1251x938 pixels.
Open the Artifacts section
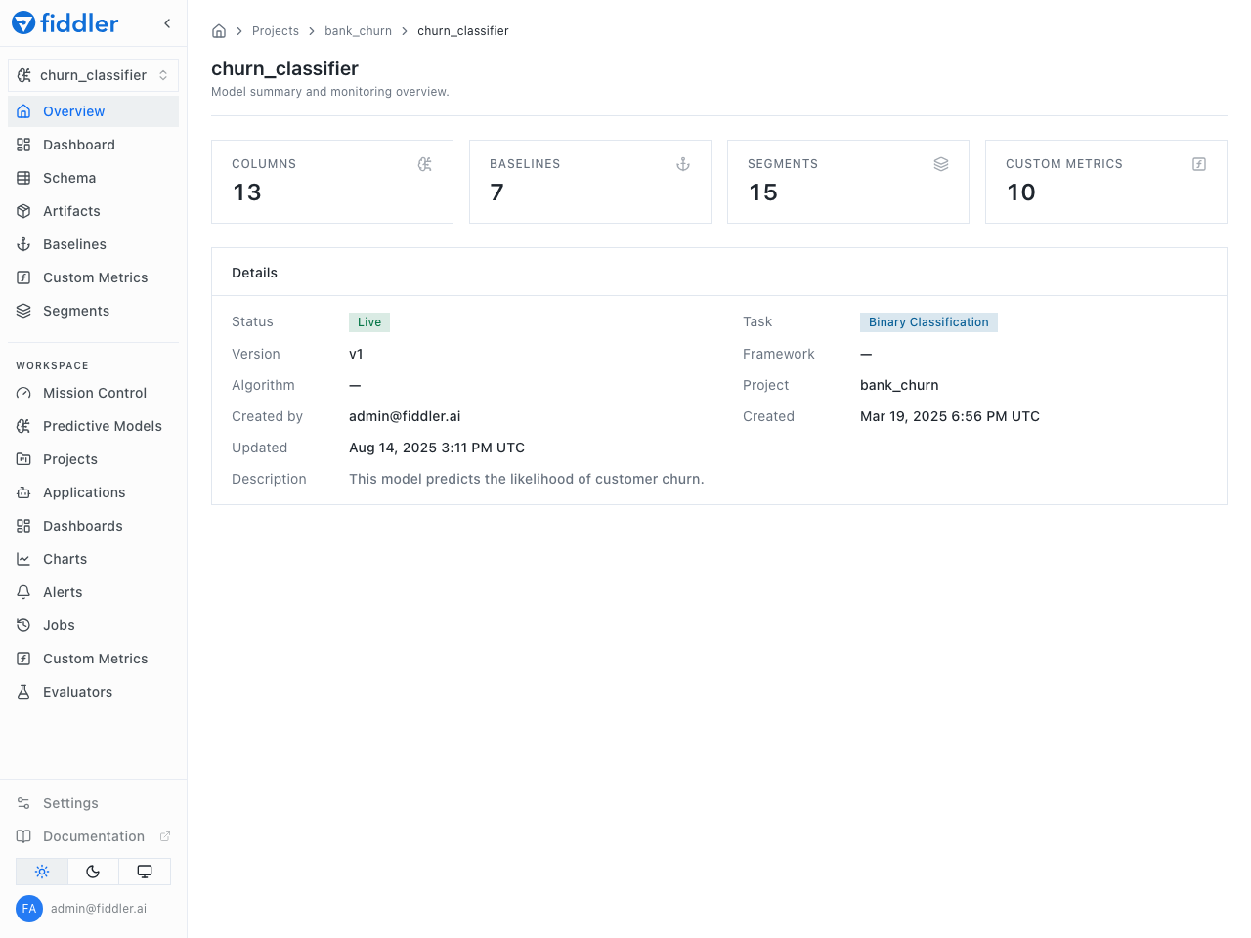coord(93,211)
